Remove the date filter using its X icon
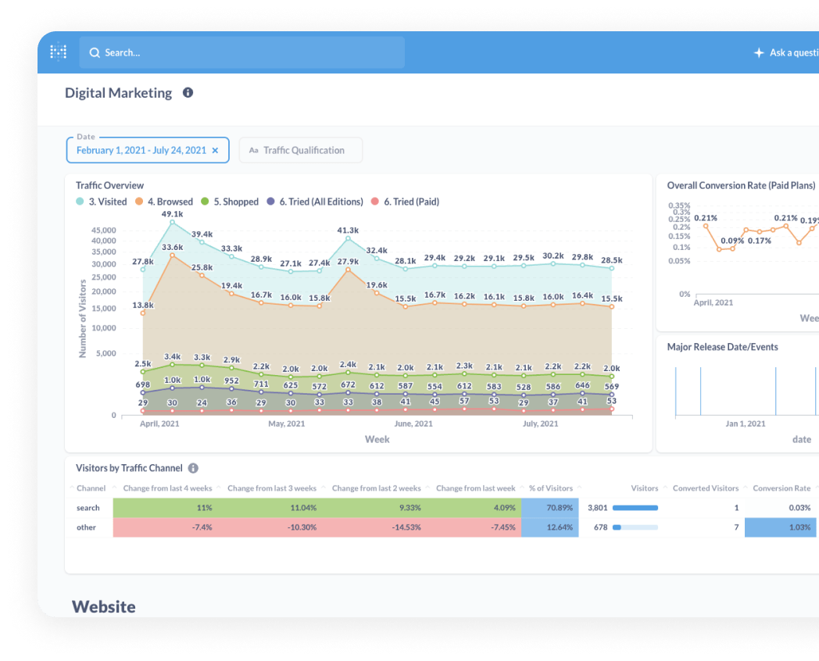 point(215,150)
